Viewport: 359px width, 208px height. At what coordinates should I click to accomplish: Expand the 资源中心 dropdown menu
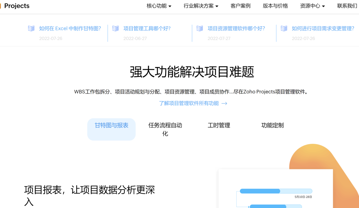(312, 6)
